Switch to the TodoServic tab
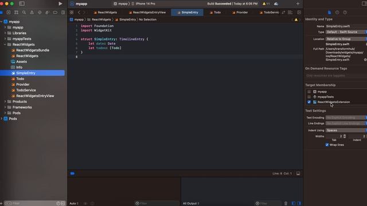The width and height of the screenshot is (367, 206). pyautogui.click(x=269, y=13)
